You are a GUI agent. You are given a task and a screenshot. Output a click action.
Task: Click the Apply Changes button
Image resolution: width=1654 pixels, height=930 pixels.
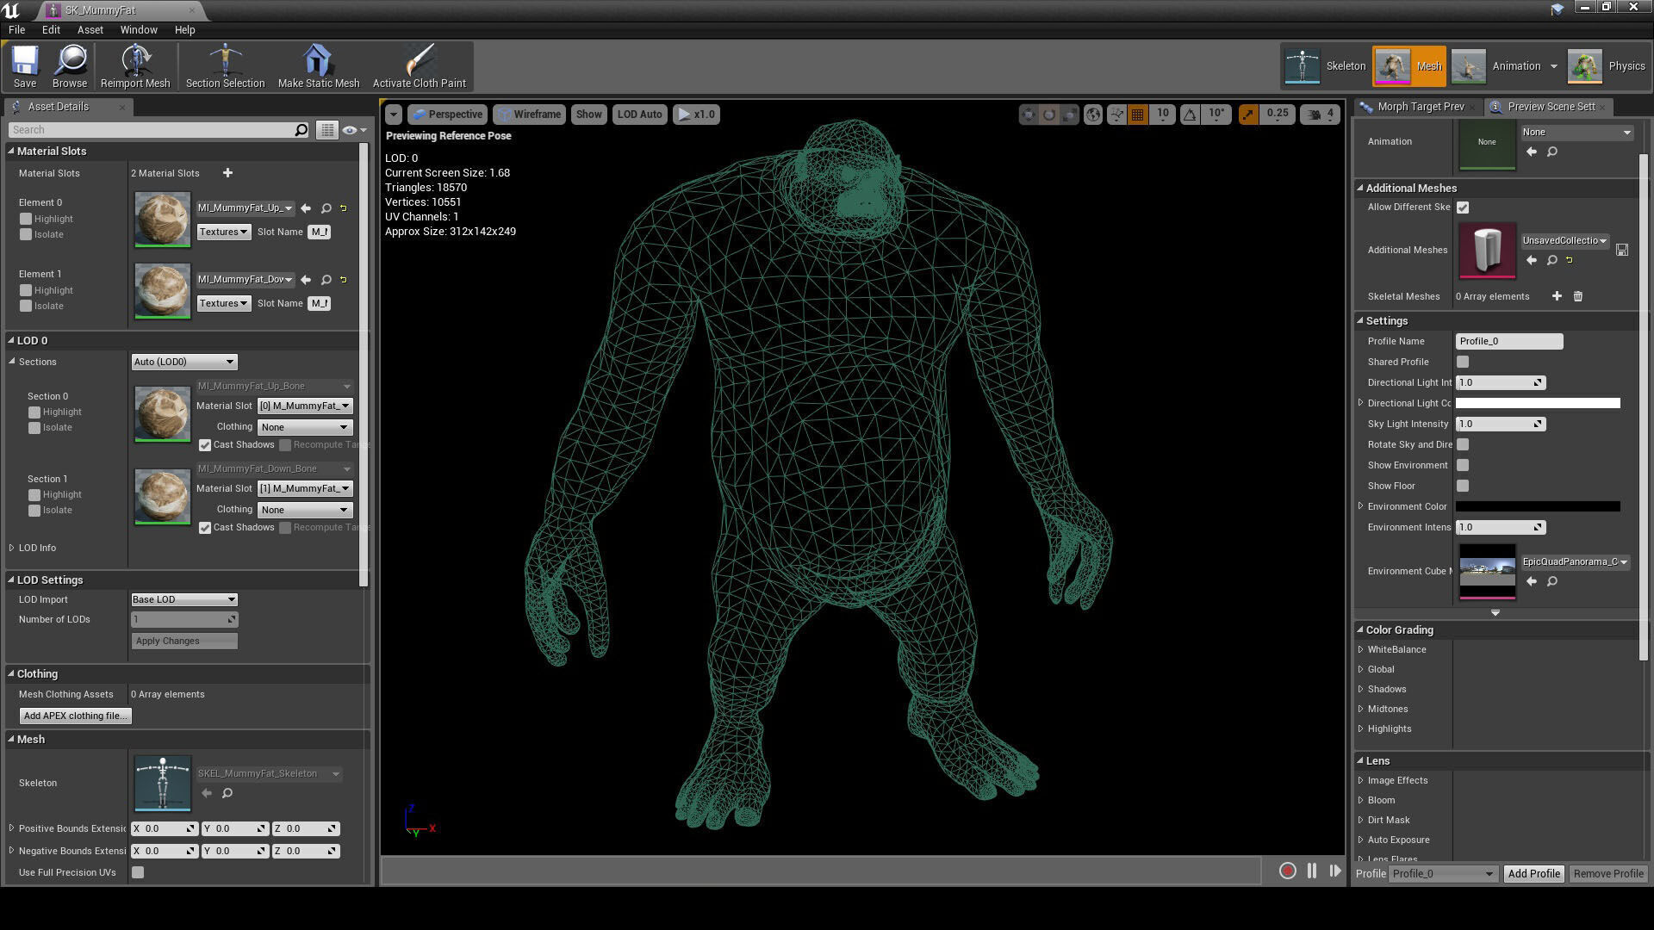tap(184, 641)
